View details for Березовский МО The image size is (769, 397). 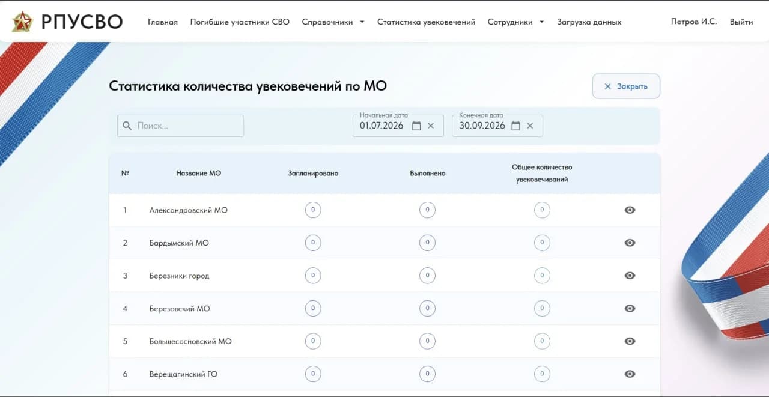tap(630, 308)
